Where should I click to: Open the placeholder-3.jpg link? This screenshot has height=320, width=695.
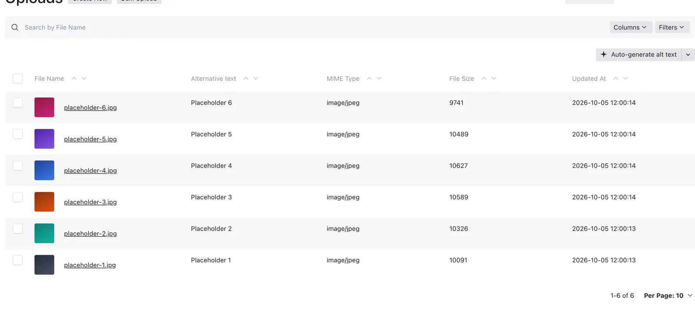pyautogui.click(x=90, y=202)
